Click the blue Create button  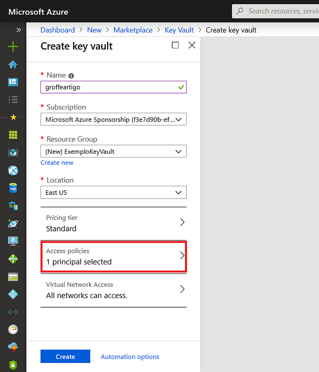[65, 356]
